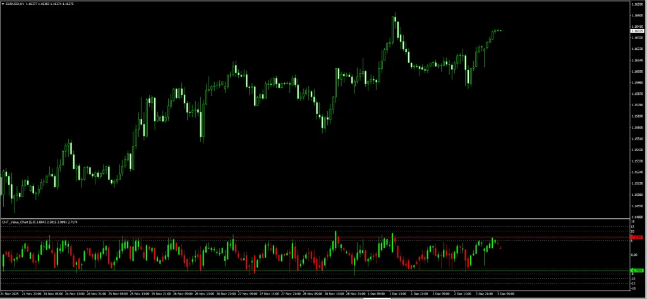647x299 pixels.
Task: Click the green lower level tag on indicator scale
Action: (x=637, y=271)
